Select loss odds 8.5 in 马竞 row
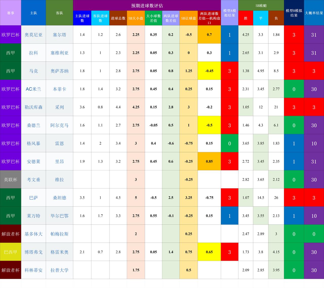 pyautogui.click(x=276, y=71)
